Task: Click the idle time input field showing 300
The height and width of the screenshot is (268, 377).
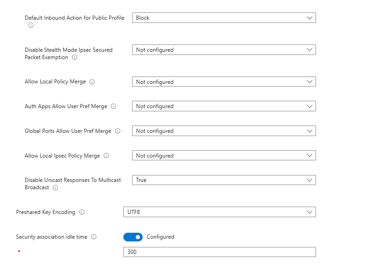Action: pos(219,252)
